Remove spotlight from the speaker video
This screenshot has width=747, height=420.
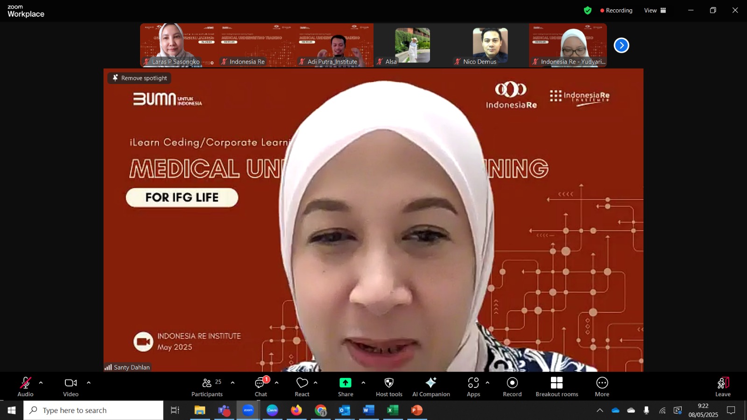tap(140, 78)
